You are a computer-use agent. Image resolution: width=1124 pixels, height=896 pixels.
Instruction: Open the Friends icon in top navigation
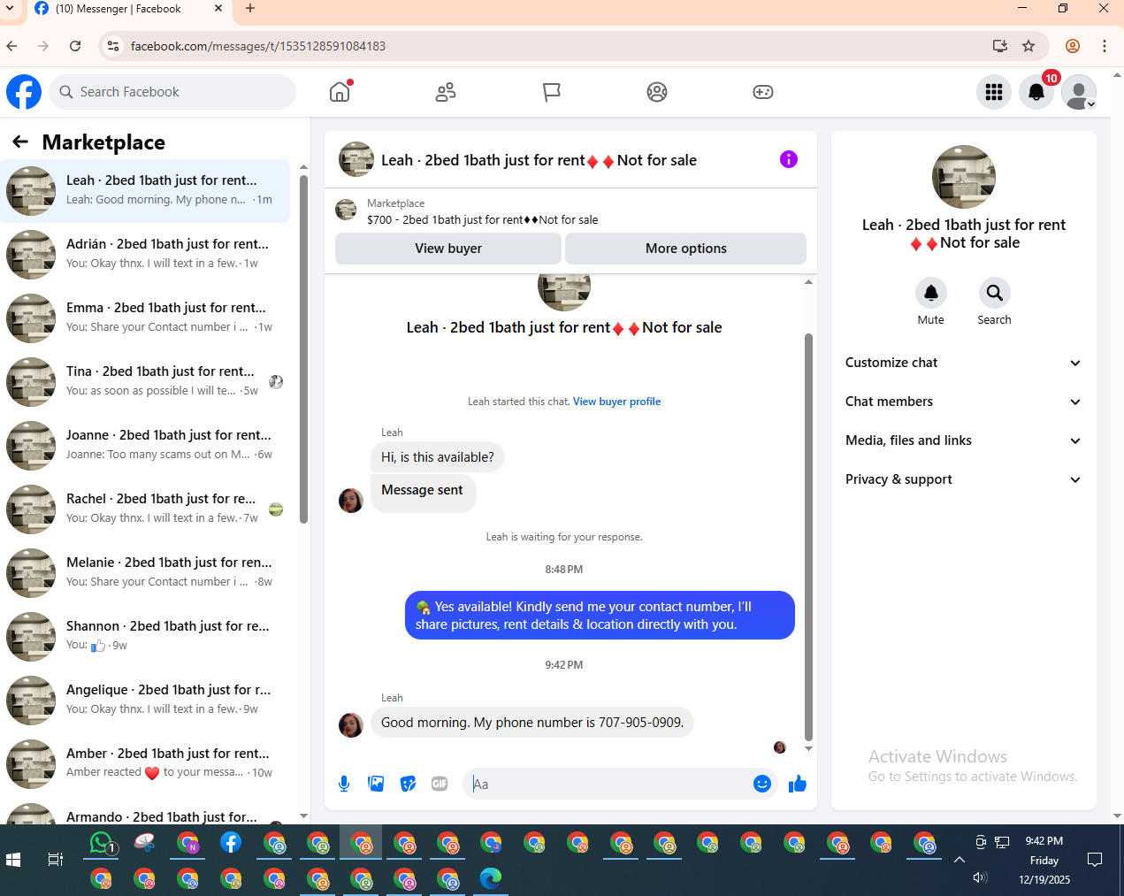(446, 92)
